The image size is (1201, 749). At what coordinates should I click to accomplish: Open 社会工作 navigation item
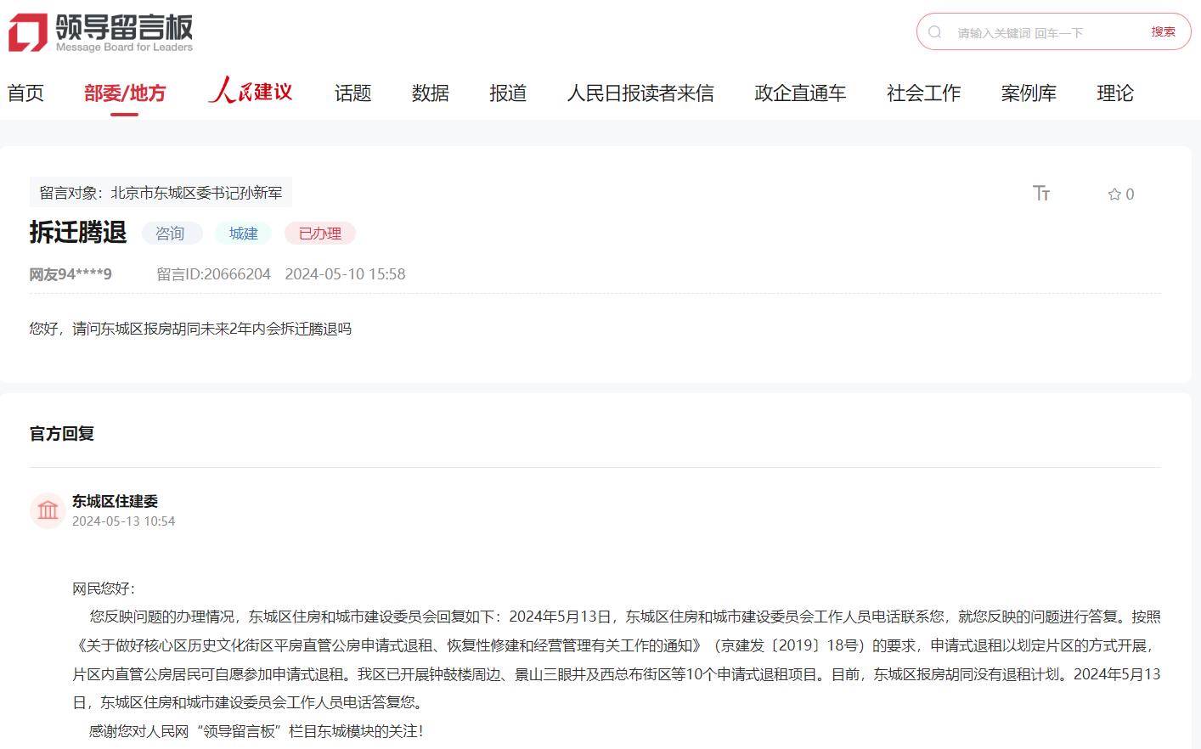923,93
